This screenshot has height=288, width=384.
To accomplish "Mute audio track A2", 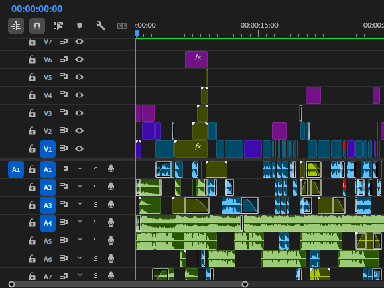I will [x=80, y=187].
